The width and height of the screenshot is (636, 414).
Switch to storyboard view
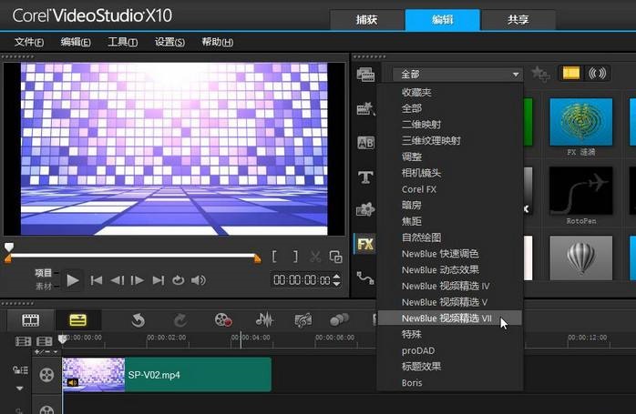pos(31,319)
